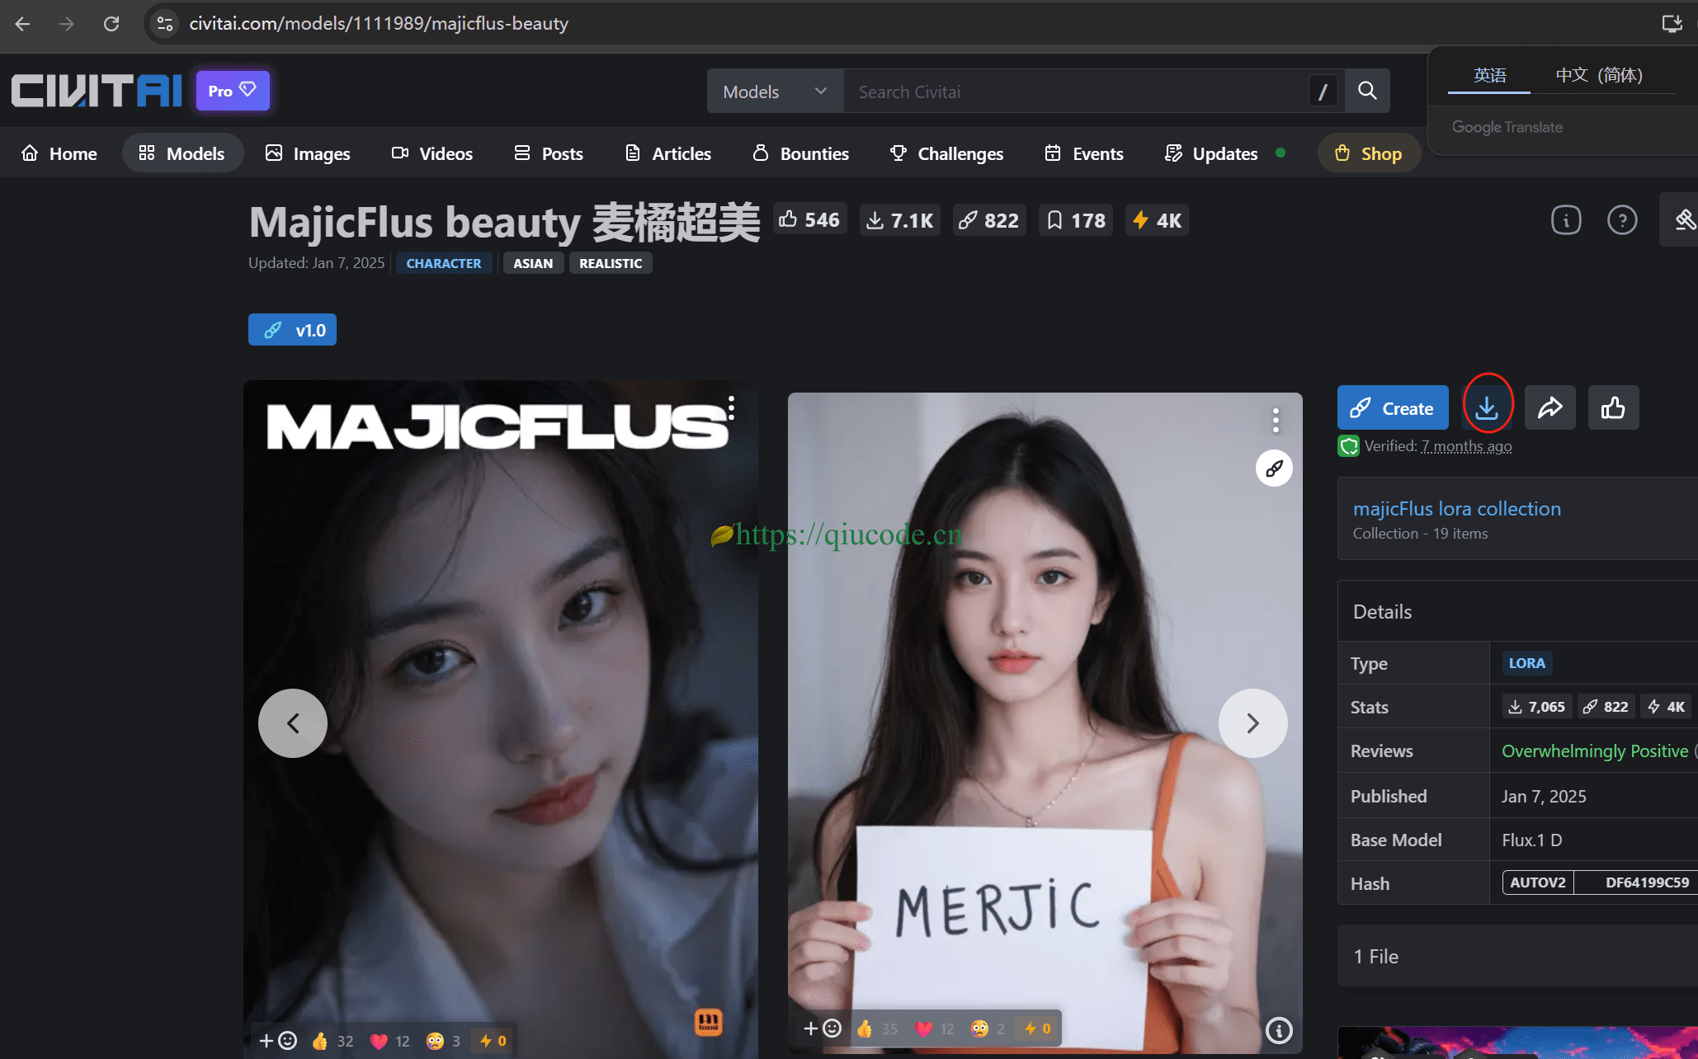Select the 英语 translate tab
The height and width of the screenshot is (1059, 1698).
point(1489,75)
